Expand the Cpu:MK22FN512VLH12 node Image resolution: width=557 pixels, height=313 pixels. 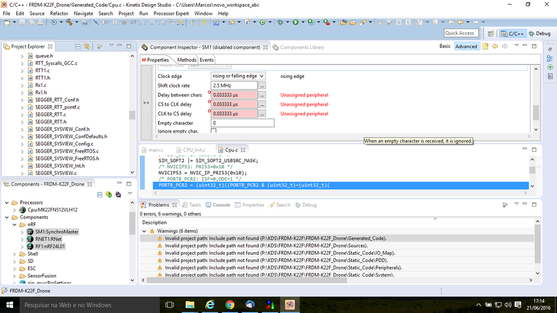click(x=14, y=210)
